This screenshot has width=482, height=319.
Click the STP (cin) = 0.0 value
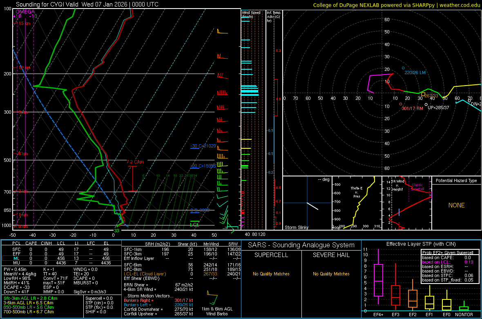pos(99,303)
